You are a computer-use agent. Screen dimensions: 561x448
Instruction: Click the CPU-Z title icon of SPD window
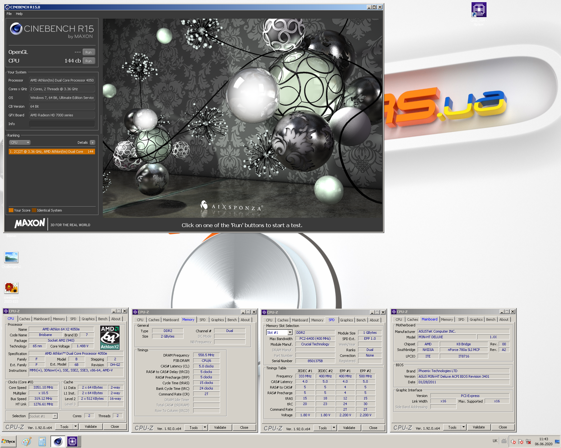click(x=264, y=312)
